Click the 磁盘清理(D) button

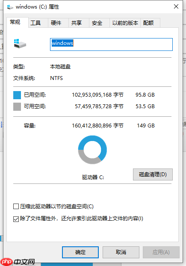(153, 174)
